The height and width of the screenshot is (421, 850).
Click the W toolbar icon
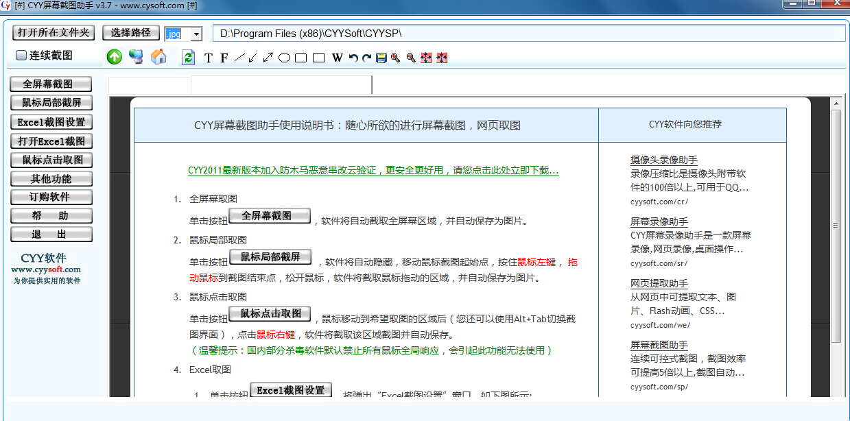tap(337, 58)
